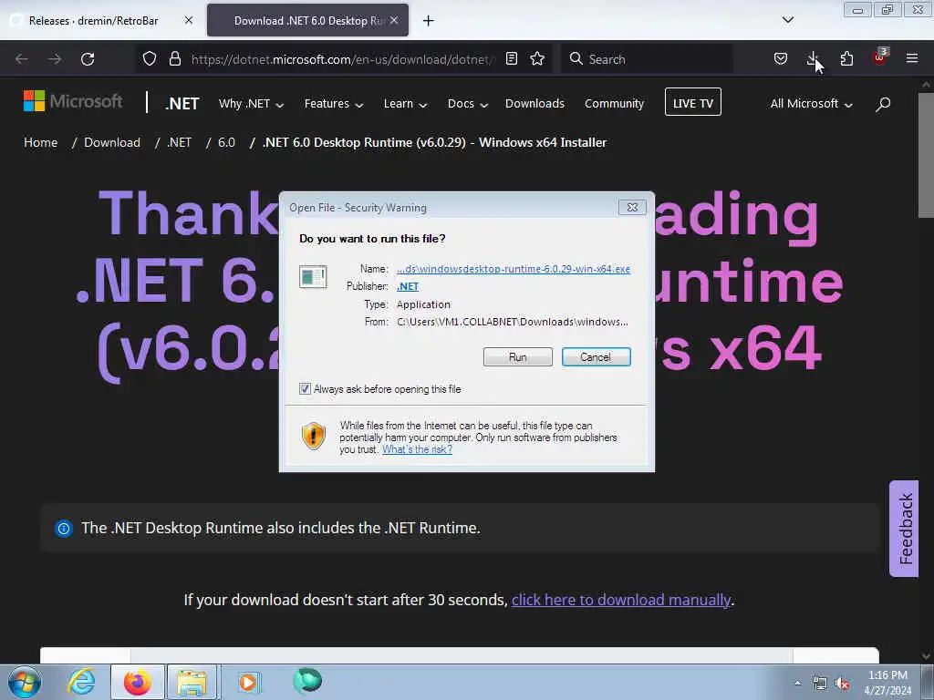Open Windows Media Player taskbar icon
The height and width of the screenshot is (700, 934).
pyautogui.click(x=248, y=682)
